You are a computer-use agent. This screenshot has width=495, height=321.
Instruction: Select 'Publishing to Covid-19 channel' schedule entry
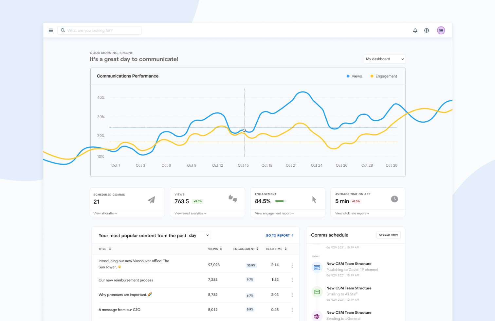point(352,270)
